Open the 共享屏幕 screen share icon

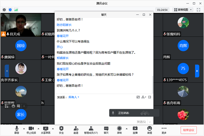point(46,130)
